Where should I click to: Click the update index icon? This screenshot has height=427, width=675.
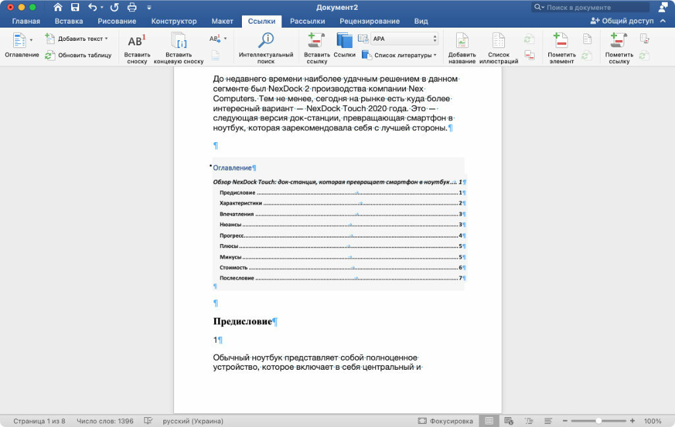[586, 55]
